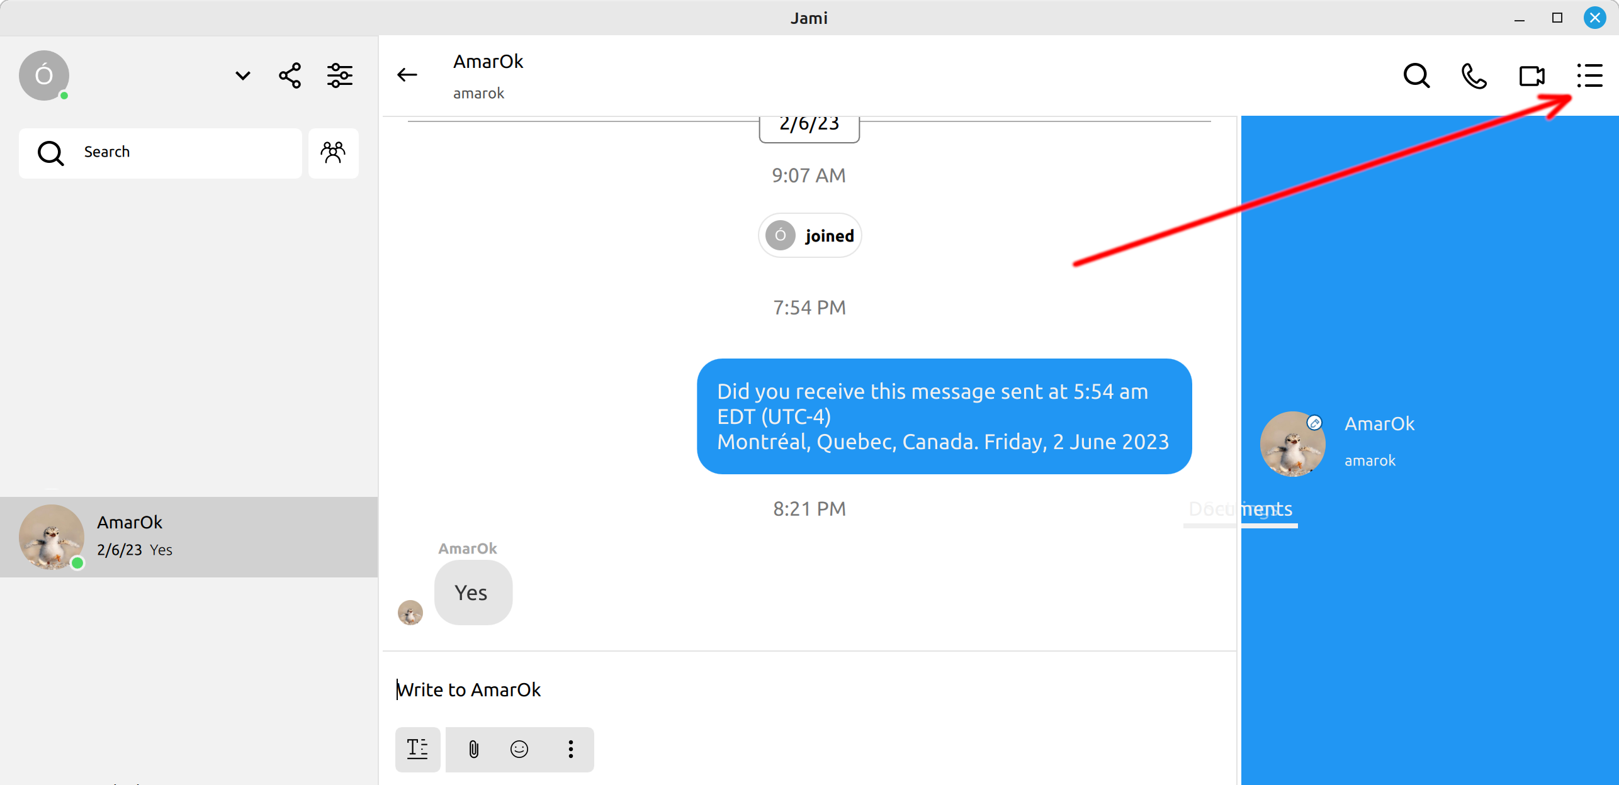Click the amarok username in header
Image resolution: width=1619 pixels, height=785 pixels.
click(478, 93)
